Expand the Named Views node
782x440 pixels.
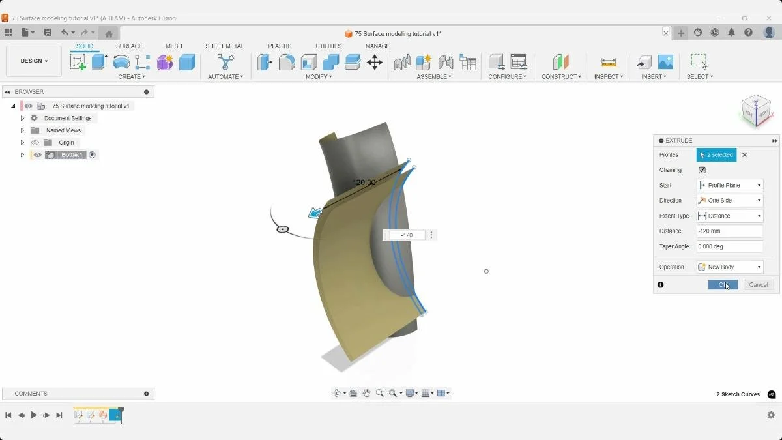coord(22,130)
